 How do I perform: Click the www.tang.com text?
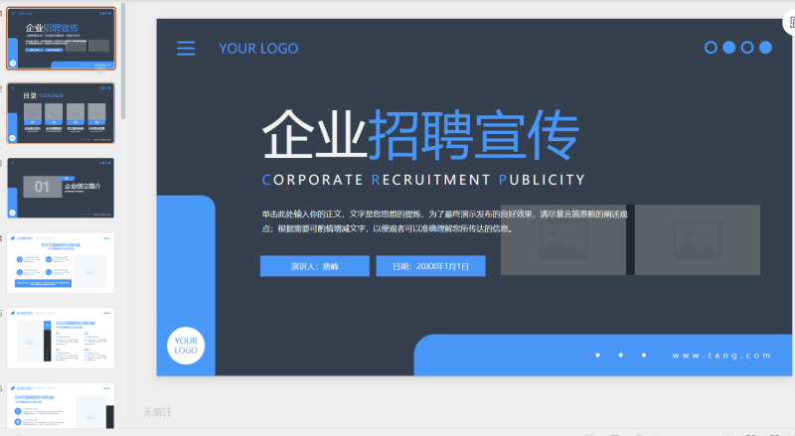pyautogui.click(x=721, y=356)
